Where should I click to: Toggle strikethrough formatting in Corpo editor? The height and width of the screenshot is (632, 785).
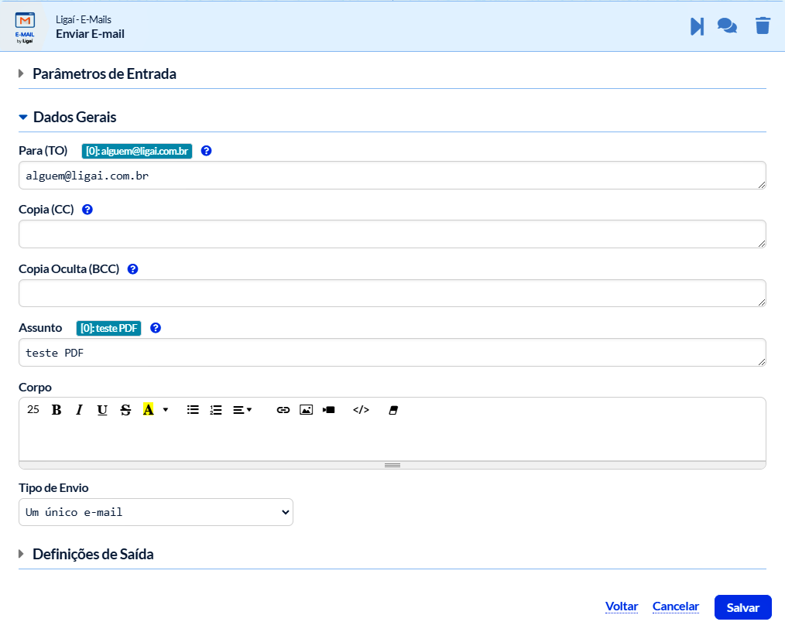coord(125,410)
